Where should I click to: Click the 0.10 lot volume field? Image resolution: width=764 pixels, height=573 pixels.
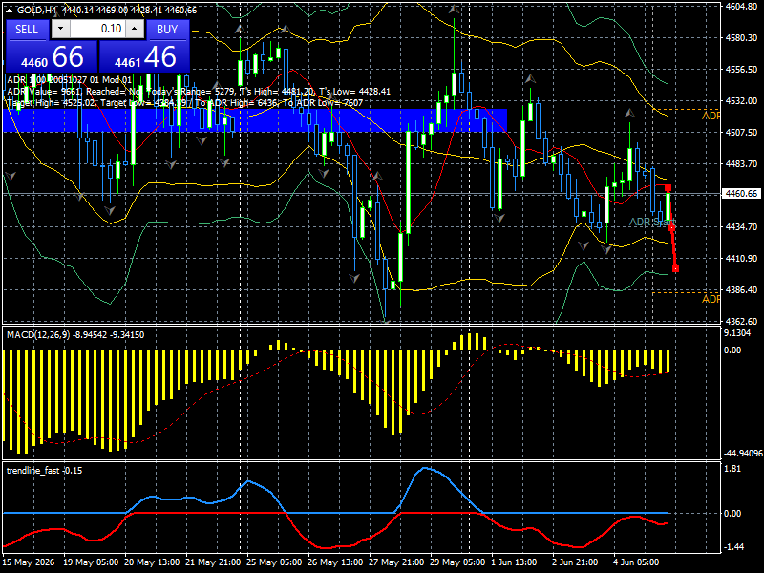[97, 30]
